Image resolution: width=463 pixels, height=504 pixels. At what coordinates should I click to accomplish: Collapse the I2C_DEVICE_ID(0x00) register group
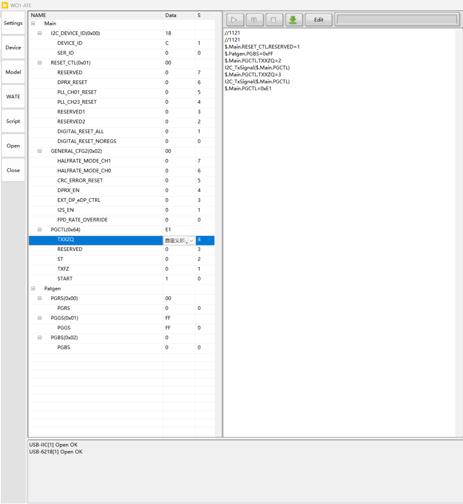[40, 33]
